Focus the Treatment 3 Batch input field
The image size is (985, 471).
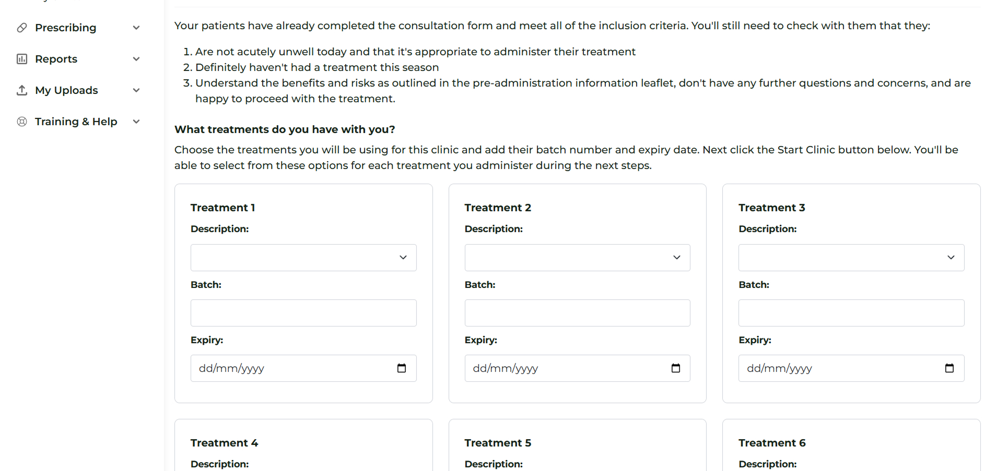click(851, 313)
